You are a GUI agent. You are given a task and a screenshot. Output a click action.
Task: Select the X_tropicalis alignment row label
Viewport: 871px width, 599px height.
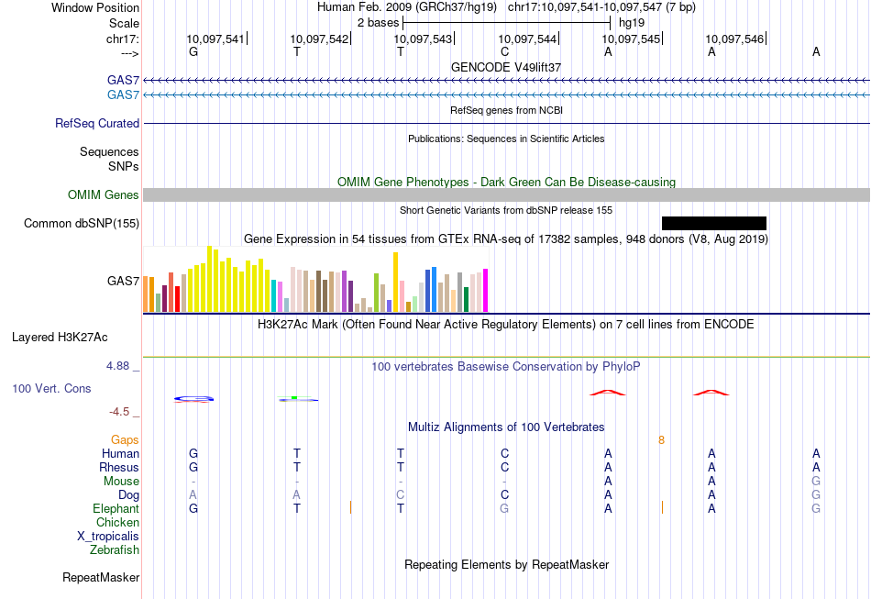pos(108,537)
